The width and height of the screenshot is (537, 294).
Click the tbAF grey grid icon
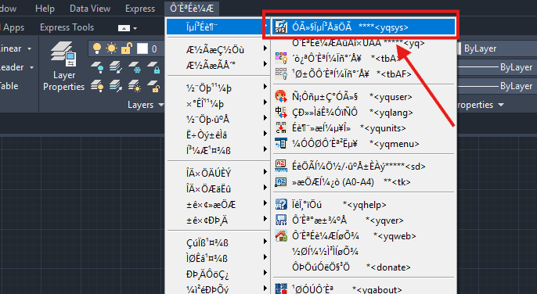point(281,74)
